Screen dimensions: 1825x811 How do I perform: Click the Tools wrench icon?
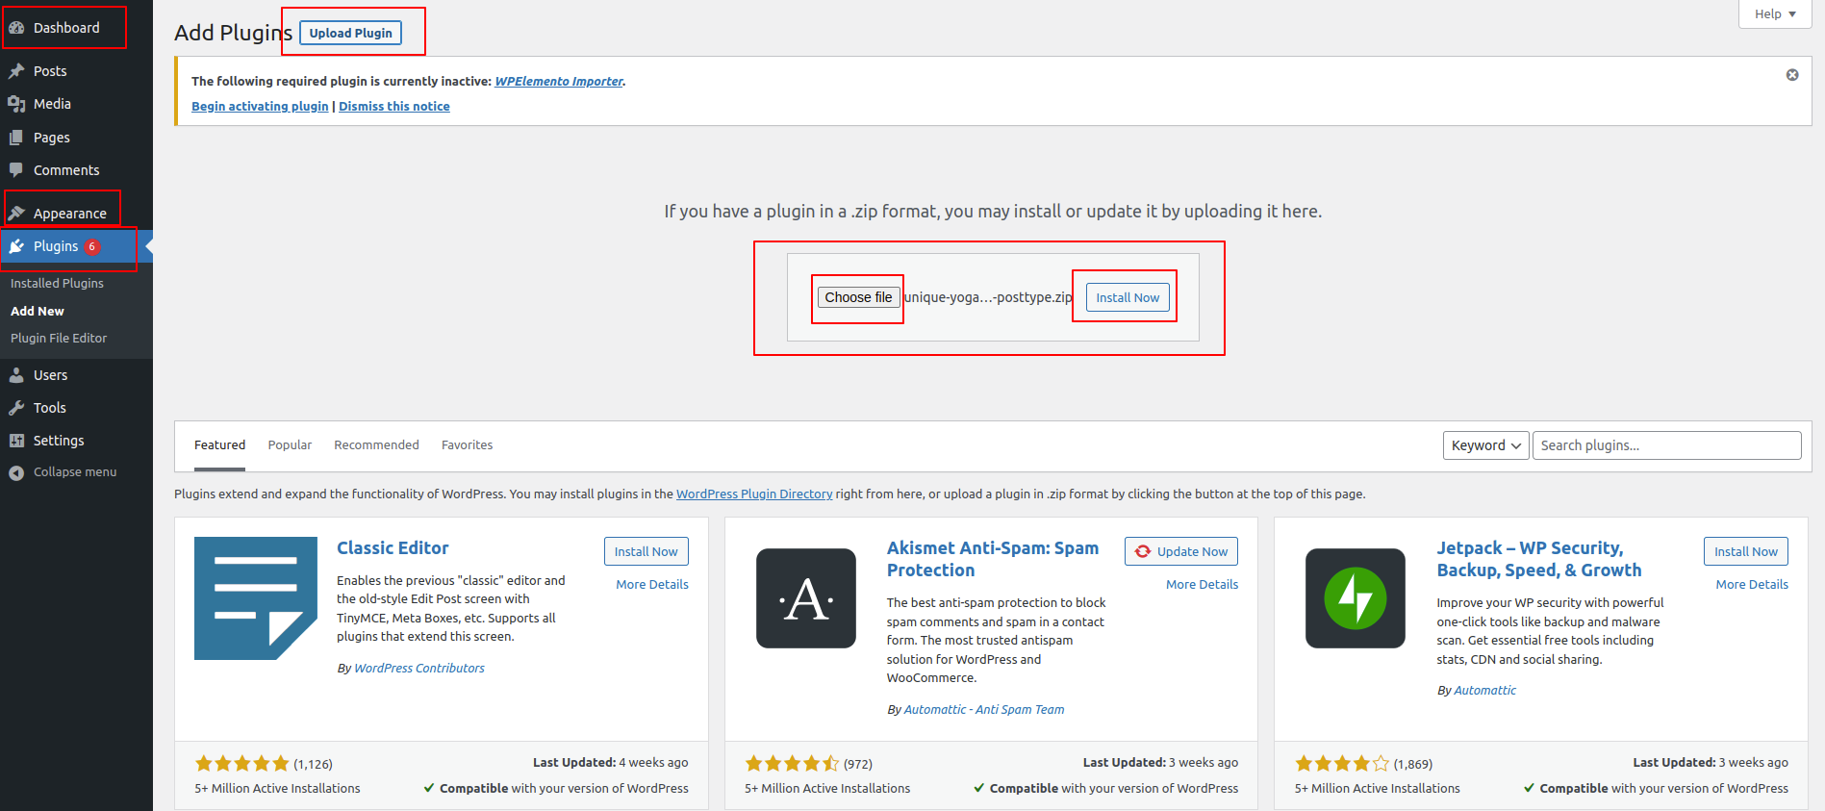point(16,408)
